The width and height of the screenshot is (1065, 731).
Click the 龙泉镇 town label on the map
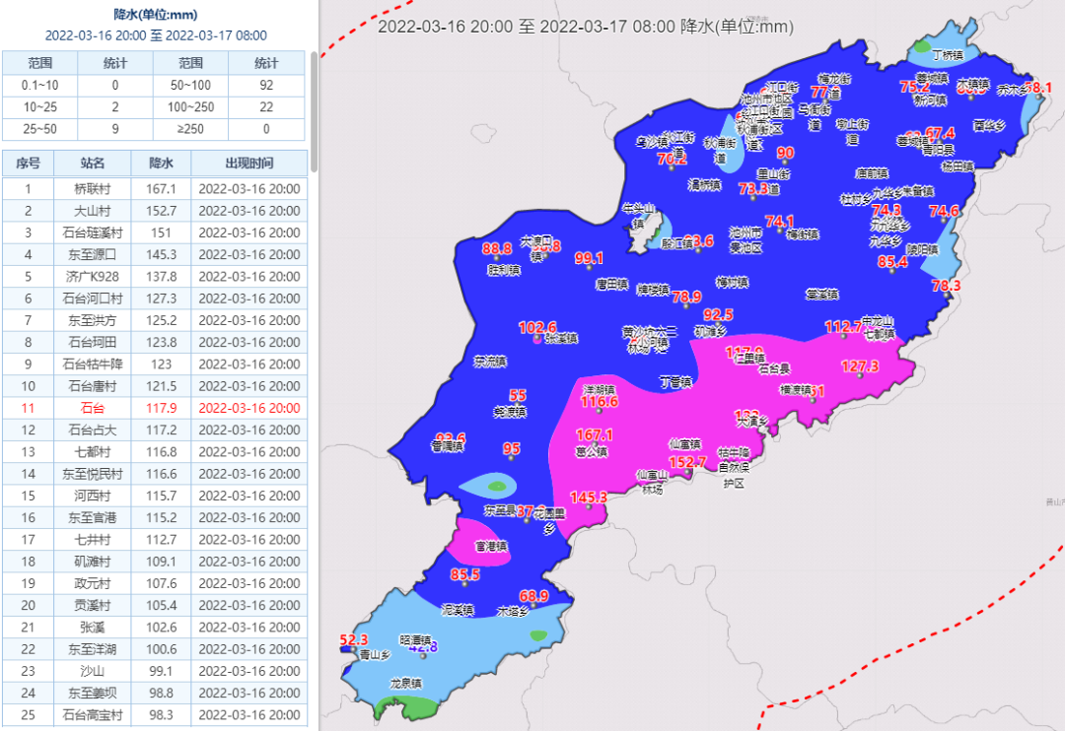pyautogui.click(x=405, y=683)
